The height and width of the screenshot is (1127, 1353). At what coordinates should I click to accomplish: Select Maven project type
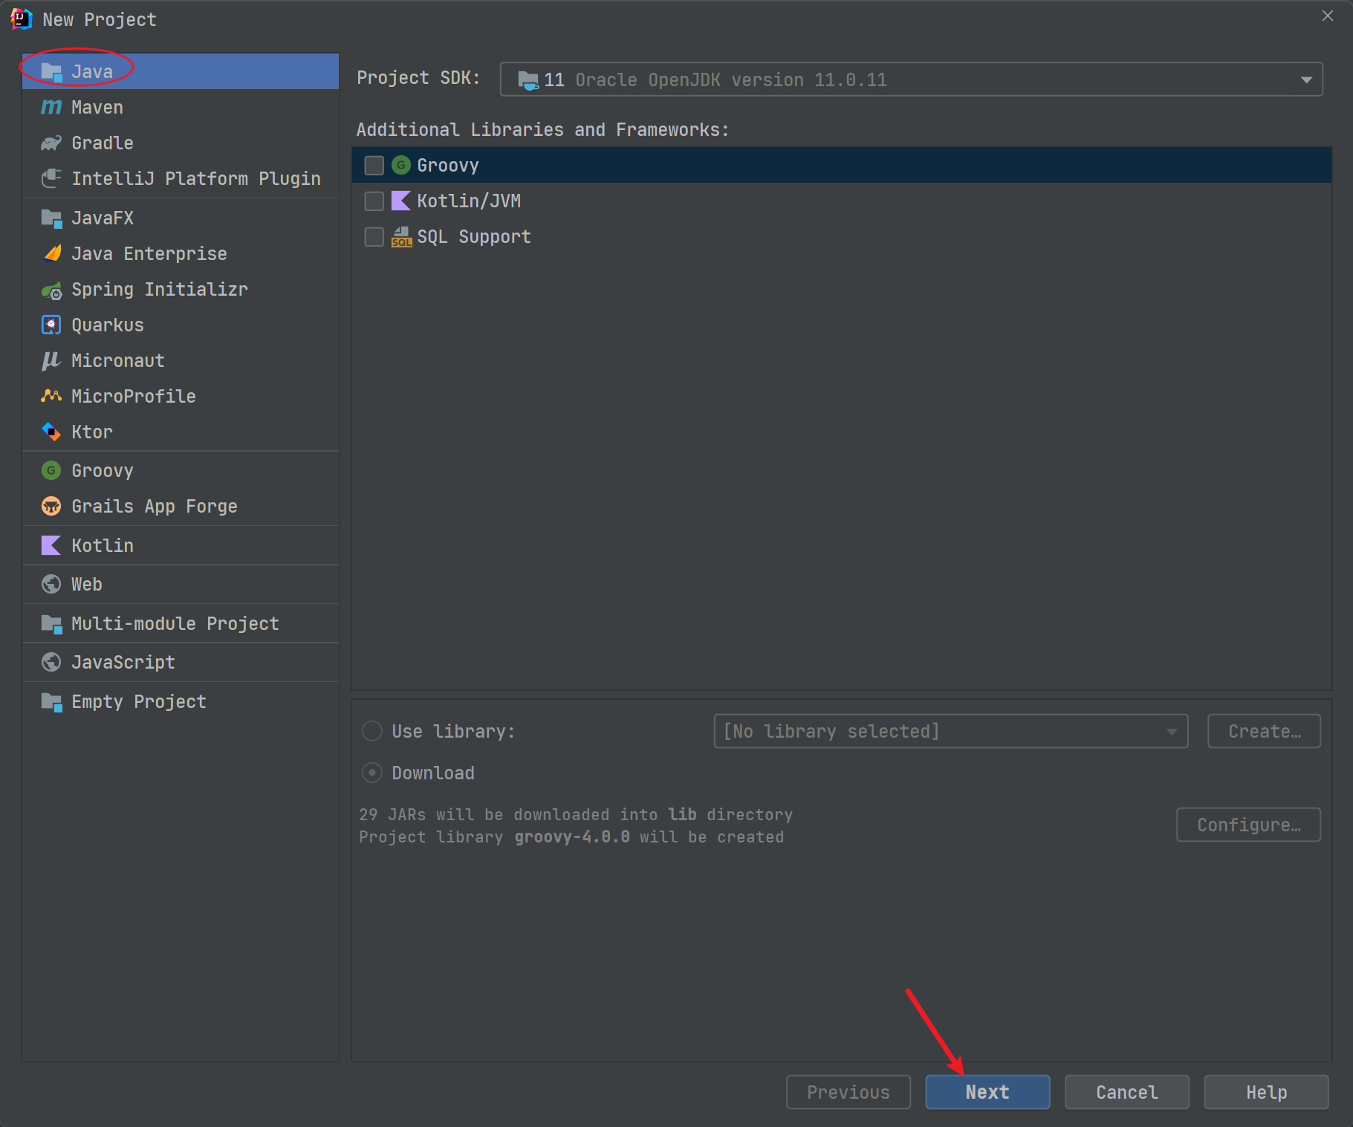pos(181,107)
